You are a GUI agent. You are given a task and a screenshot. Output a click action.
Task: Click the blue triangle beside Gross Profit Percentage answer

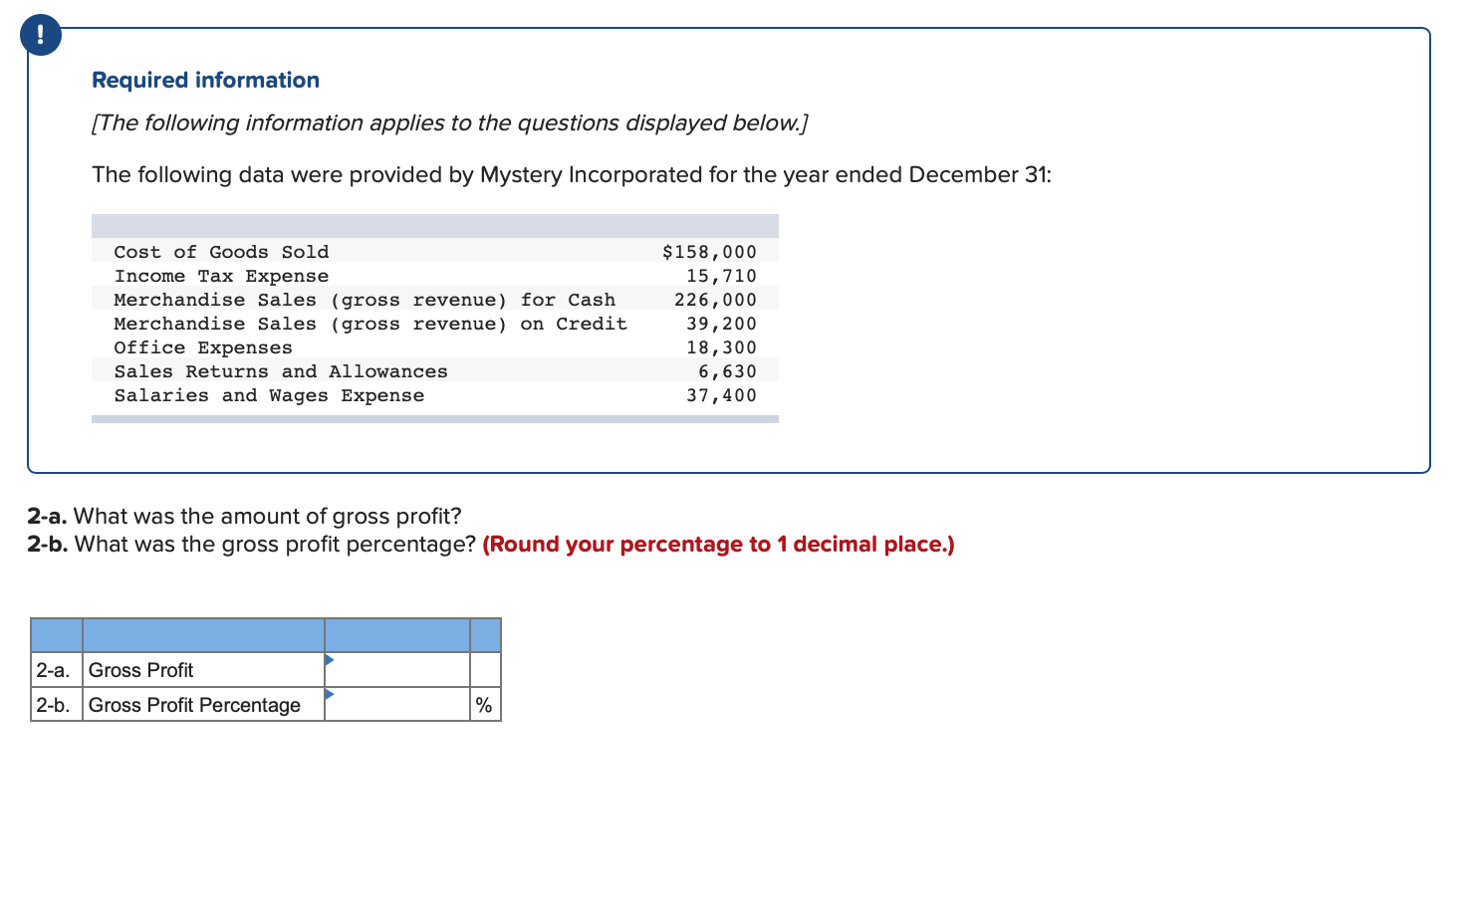331,693
